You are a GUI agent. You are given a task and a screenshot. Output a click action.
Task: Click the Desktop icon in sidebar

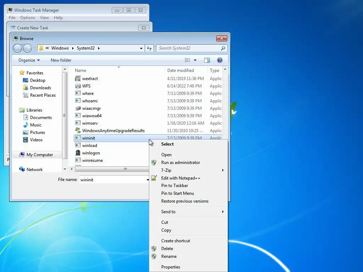point(26,80)
